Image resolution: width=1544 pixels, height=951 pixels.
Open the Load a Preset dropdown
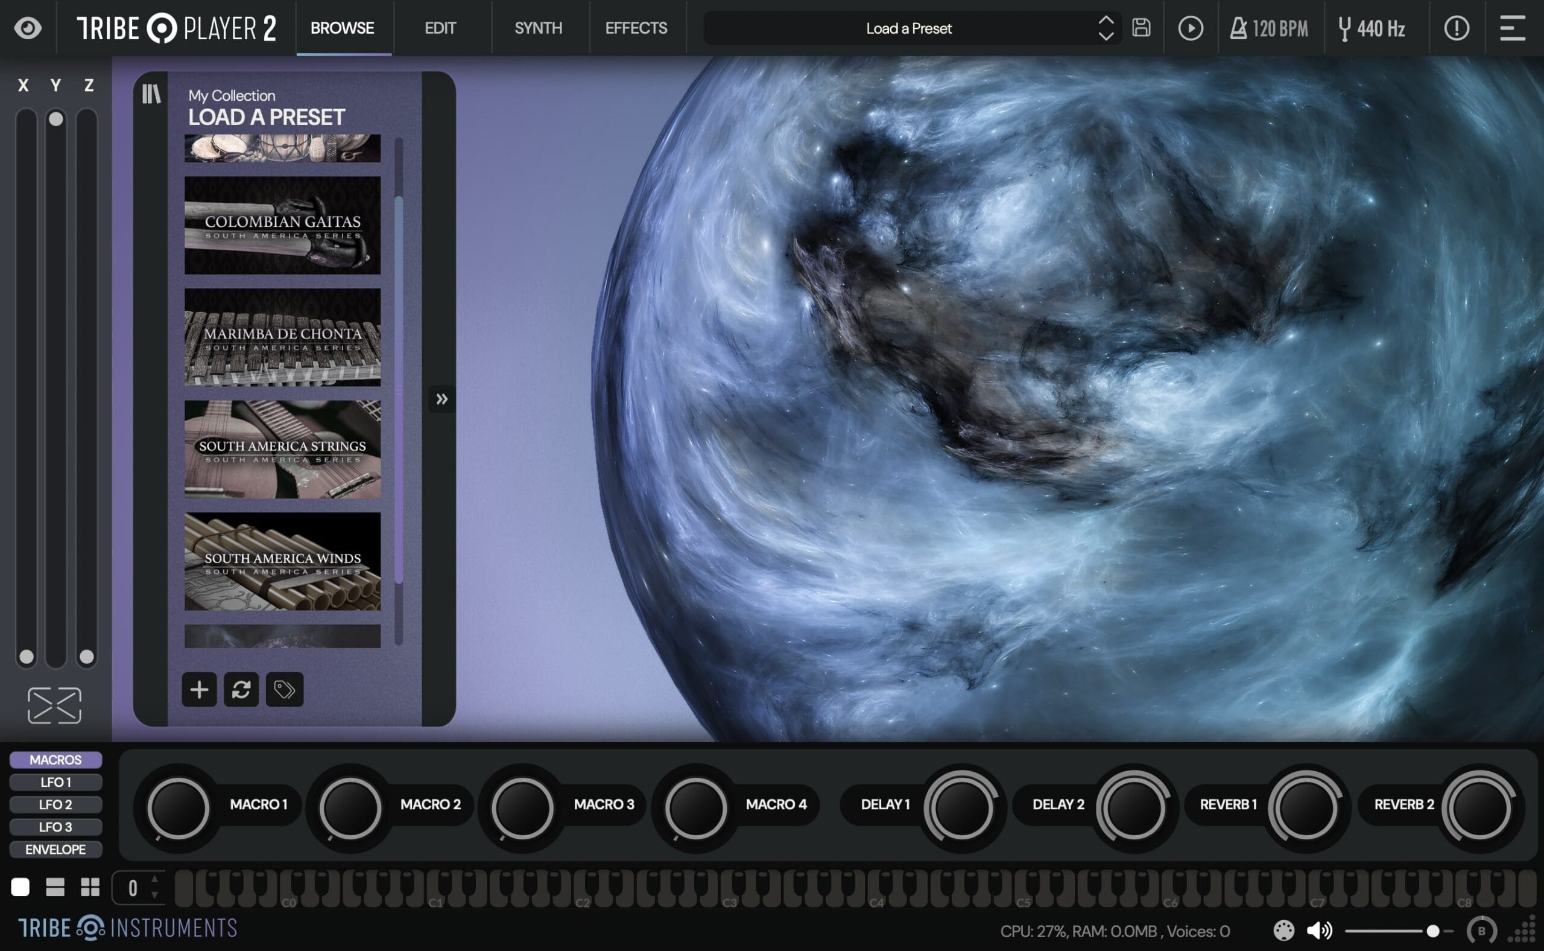[909, 28]
